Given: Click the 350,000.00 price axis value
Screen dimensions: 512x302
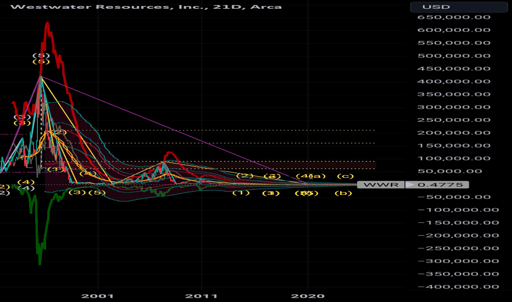Looking at the screenshot, I should (454, 94).
